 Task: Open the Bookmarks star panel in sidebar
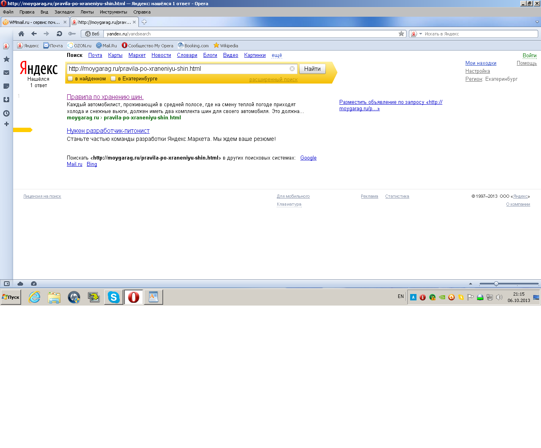point(6,59)
